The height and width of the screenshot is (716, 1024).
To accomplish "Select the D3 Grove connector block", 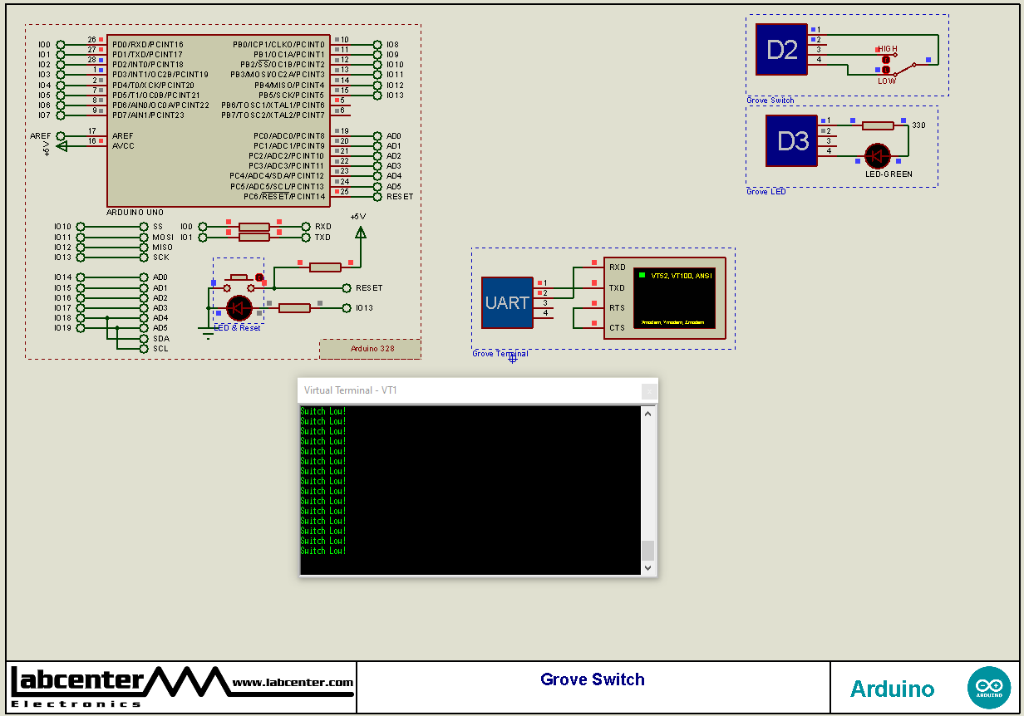I will tap(791, 141).
